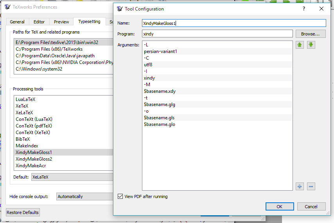Move argument up with green up arrow
The height and width of the screenshot is (223, 334).
pyautogui.click(x=300, y=45)
